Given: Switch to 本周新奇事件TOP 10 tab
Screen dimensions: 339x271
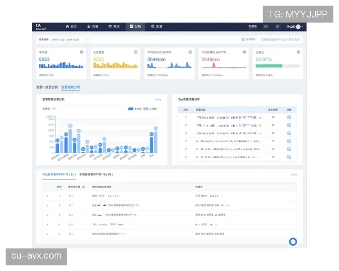Looking at the screenshot, I should [96, 175].
